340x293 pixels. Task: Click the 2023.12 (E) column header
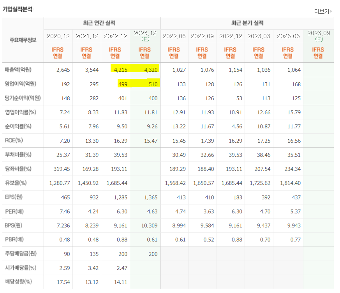(145, 36)
